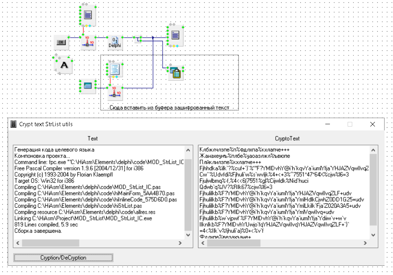Click the converter element inside dotted frame
The height and width of the screenshot is (275, 393).
(114, 92)
